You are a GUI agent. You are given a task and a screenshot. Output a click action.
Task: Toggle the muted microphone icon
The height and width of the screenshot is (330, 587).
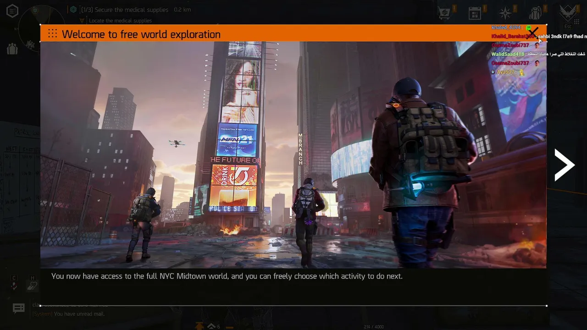(14, 285)
